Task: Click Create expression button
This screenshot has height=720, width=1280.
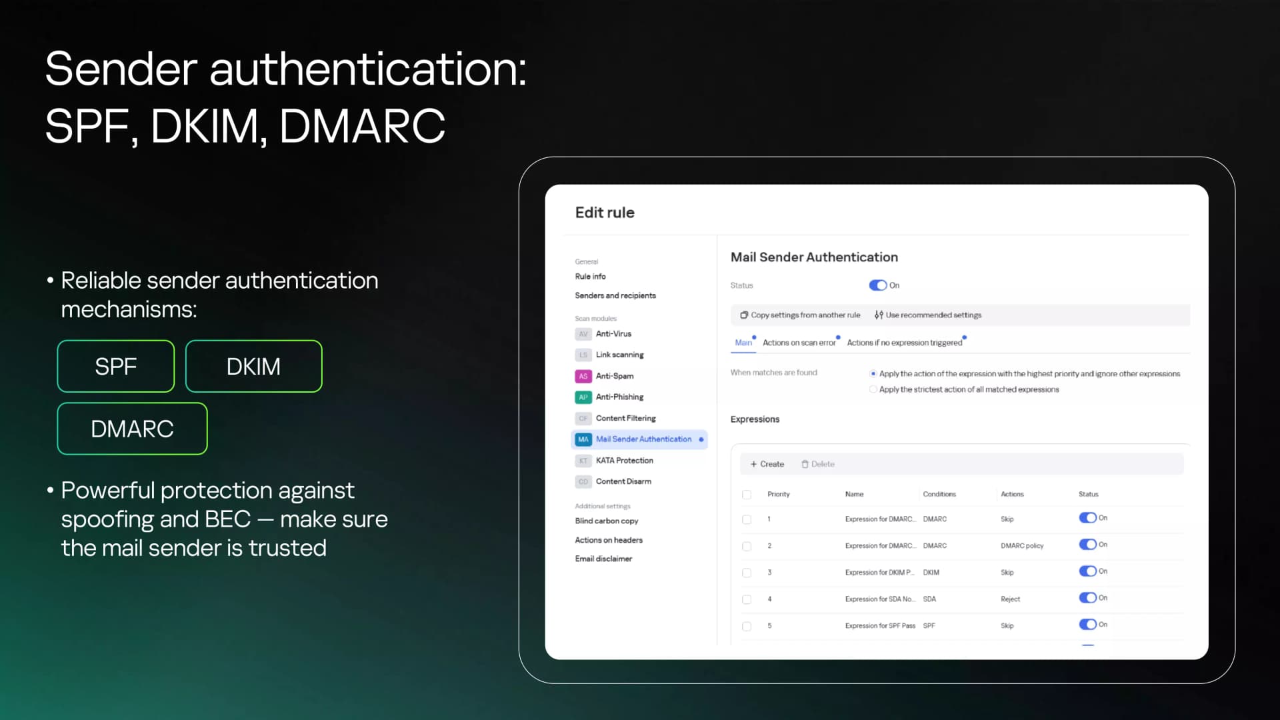Action: pyautogui.click(x=767, y=464)
